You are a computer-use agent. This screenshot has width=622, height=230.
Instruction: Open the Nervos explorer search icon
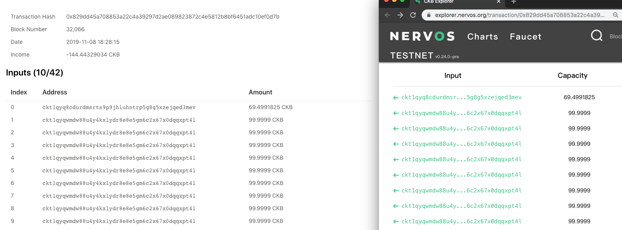597,36
